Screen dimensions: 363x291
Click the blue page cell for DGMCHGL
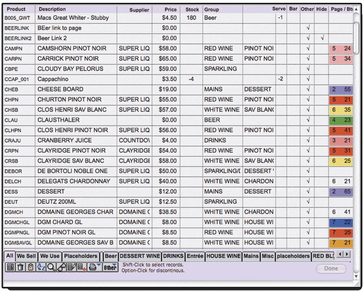pos(341,222)
